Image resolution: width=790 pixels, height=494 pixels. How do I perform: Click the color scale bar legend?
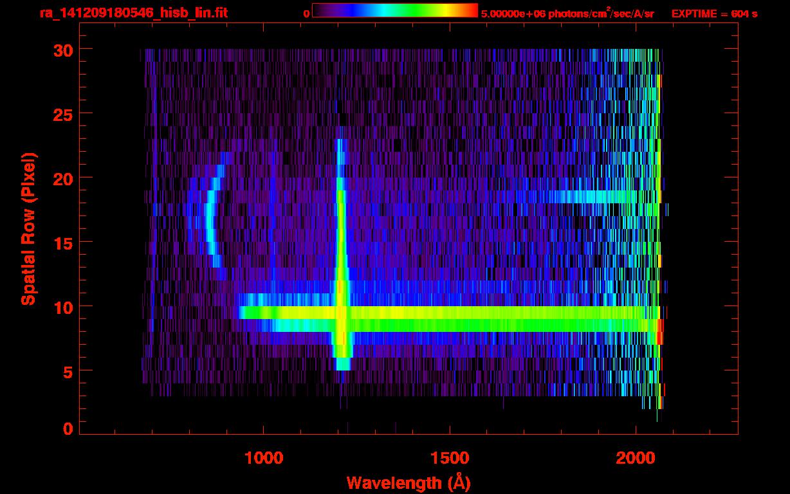click(395, 10)
